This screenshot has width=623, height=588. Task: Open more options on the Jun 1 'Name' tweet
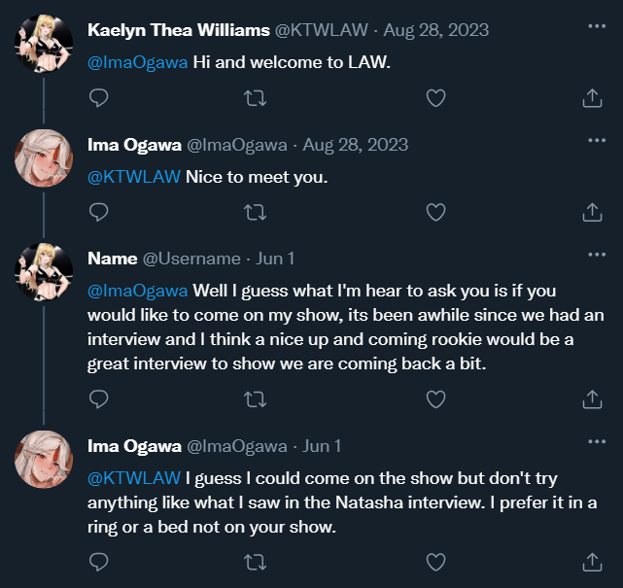[x=597, y=255]
